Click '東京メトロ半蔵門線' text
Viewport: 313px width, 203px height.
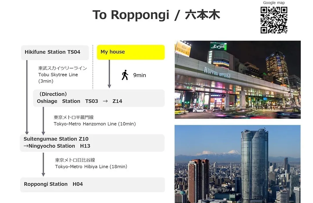pyautogui.click(x=74, y=117)
